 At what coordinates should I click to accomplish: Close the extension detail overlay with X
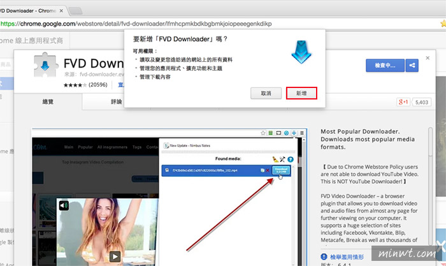428,58
